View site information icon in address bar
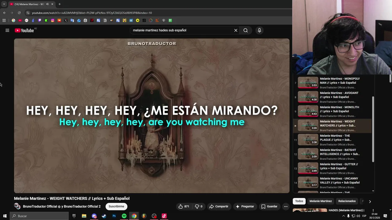This screenshot has height=220, width=392. point(28,13)
